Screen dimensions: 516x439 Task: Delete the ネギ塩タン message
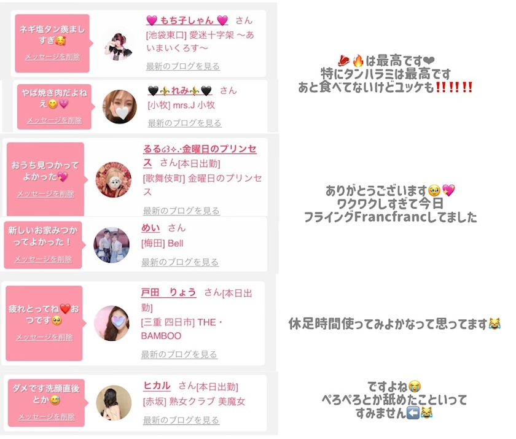click(53, 57)
